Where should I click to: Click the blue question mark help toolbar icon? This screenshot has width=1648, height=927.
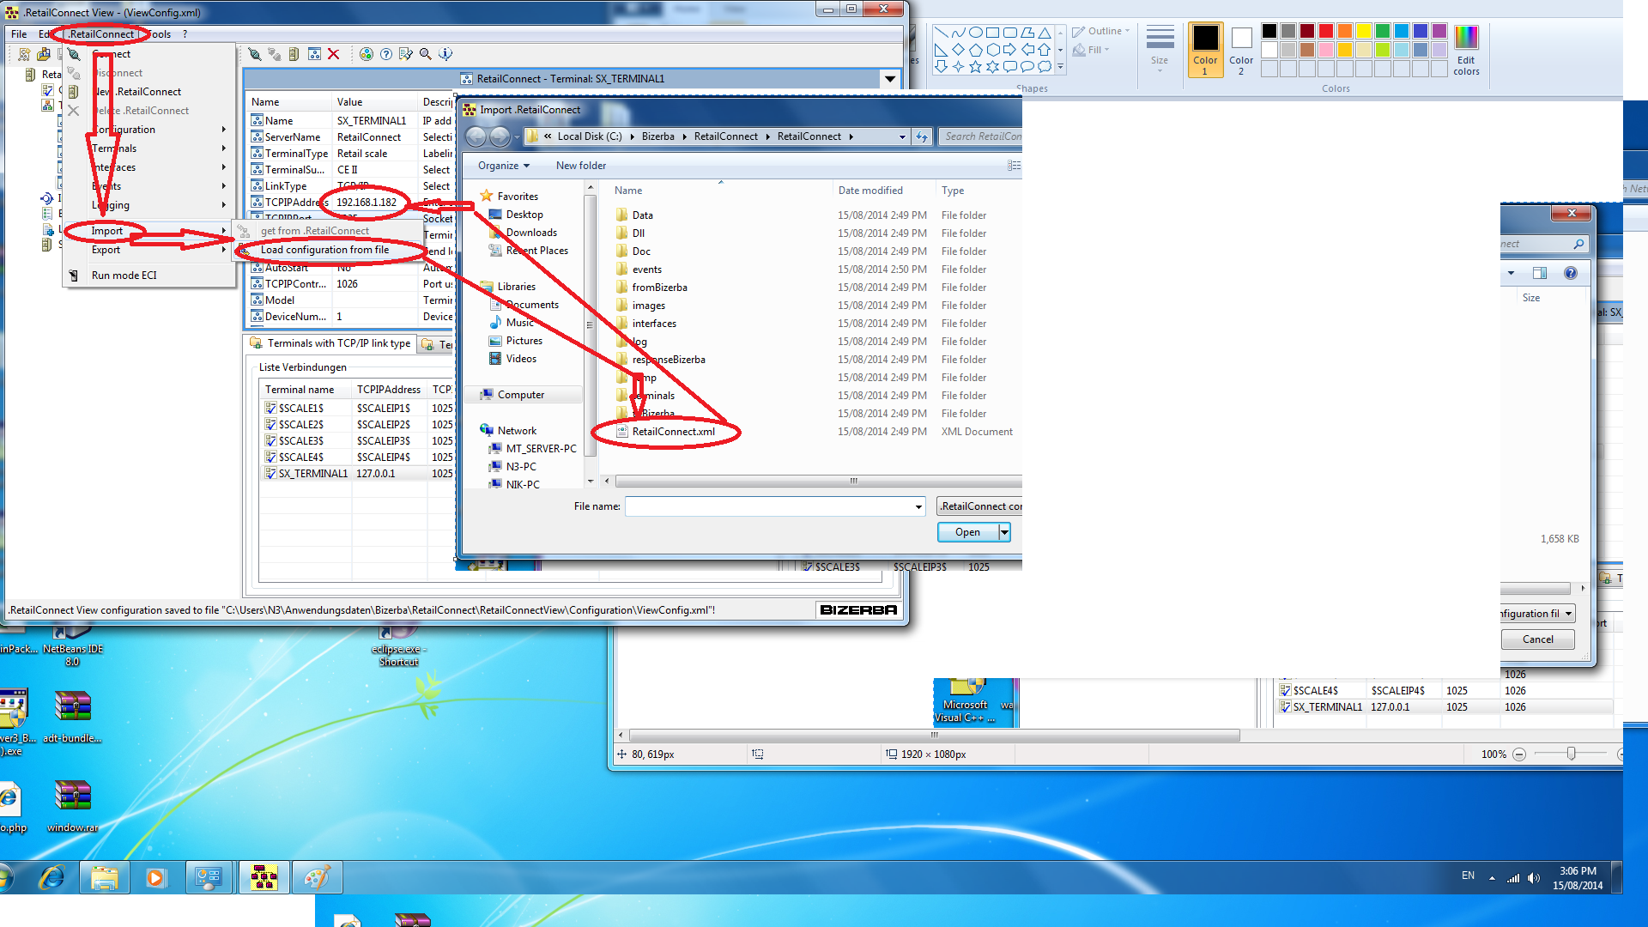pyautogui.click(x=386, y=54)
